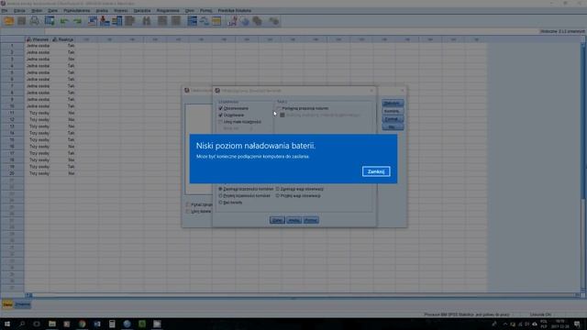The height and width of the screenshot is (330, 587).
Task: Open the Narzędzia menu
Action: point(142,10)
